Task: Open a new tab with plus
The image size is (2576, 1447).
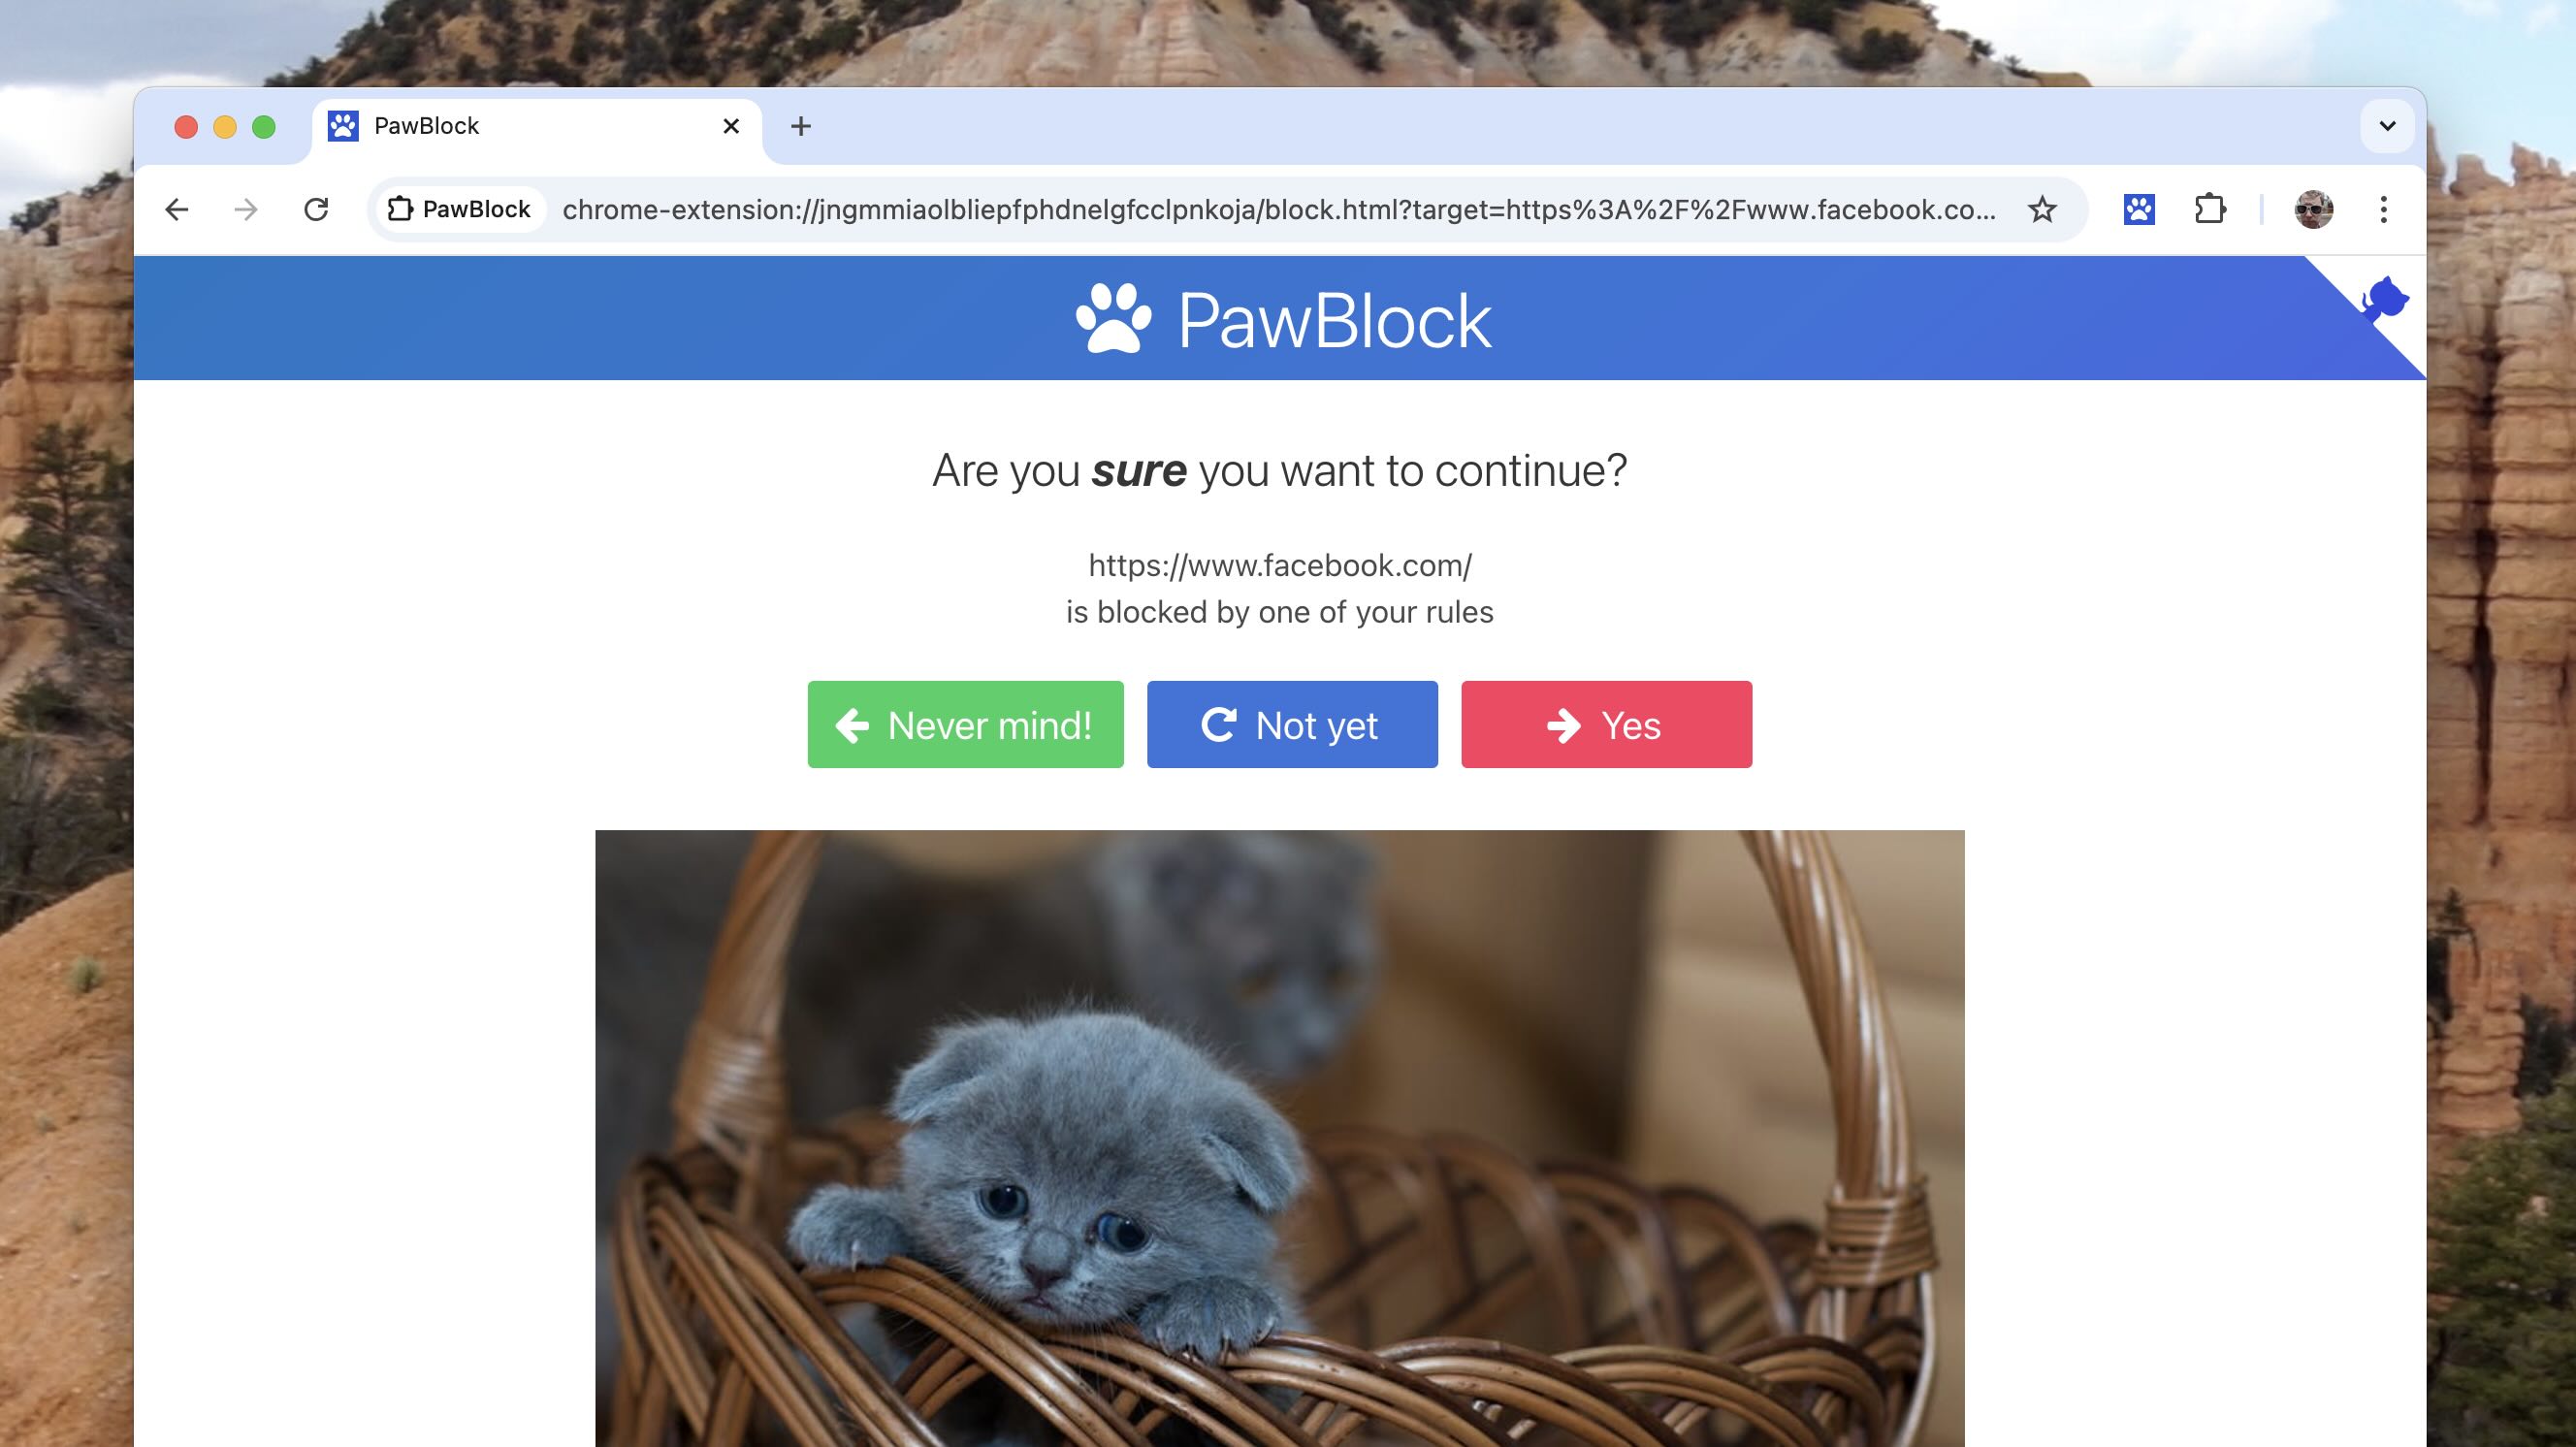Action: (x=800, y=126)
